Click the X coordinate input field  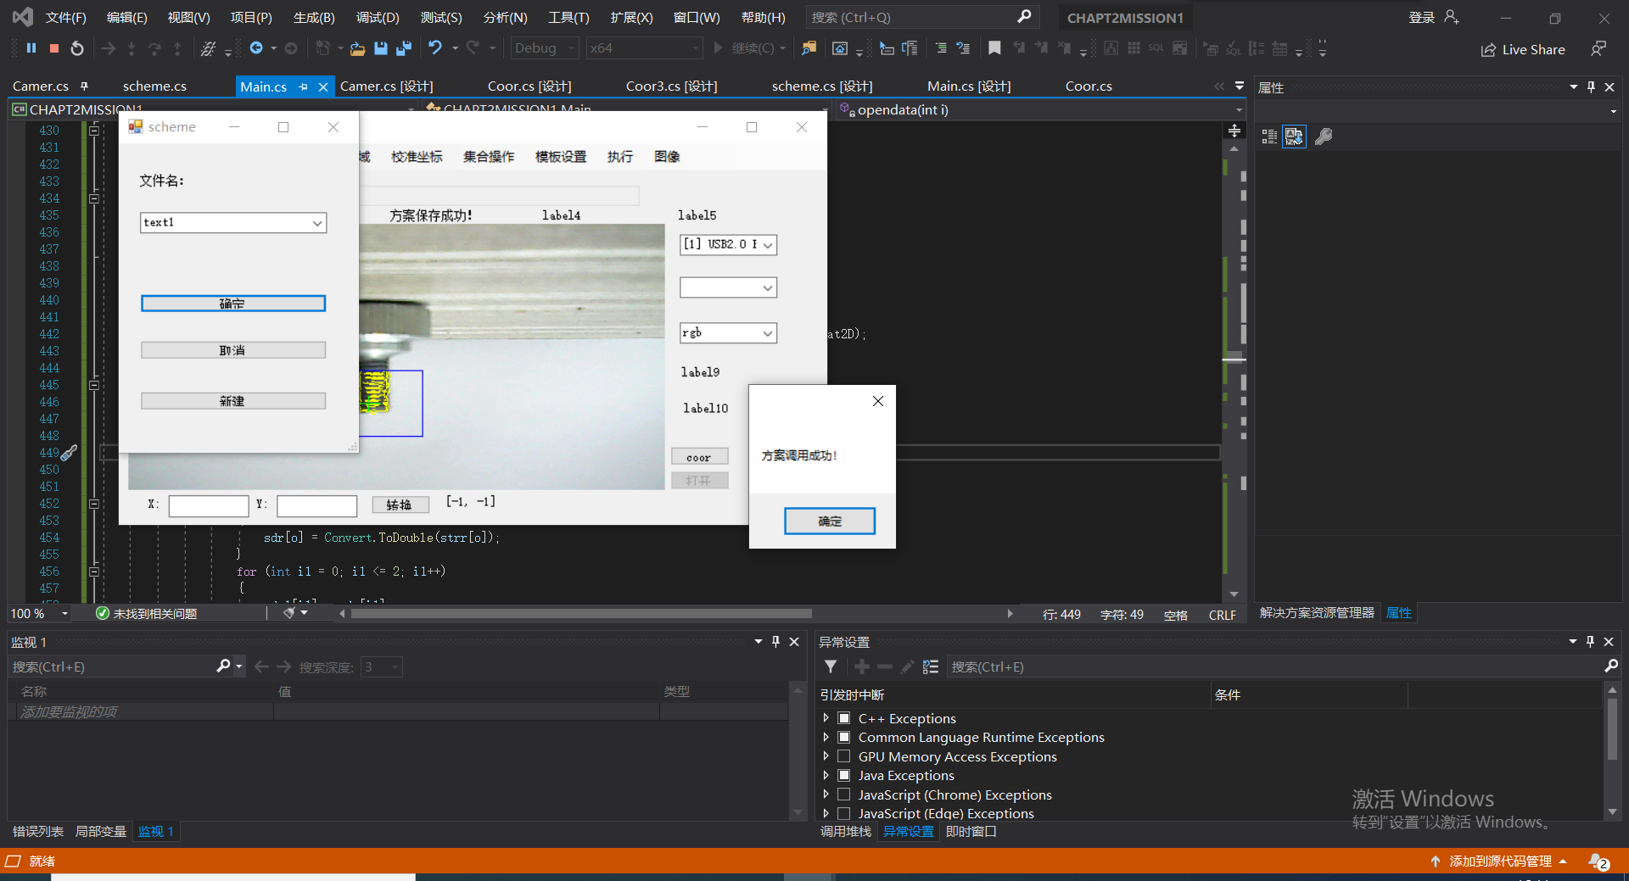coord(209,506)
